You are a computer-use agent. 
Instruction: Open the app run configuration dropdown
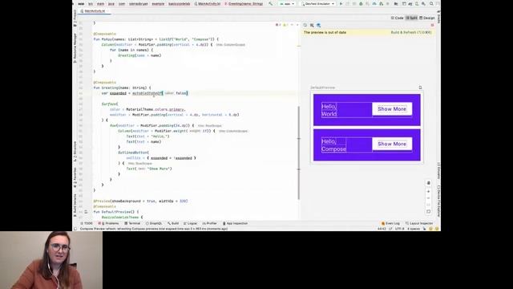pyautogui.click(x=287, y=4)
